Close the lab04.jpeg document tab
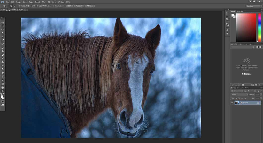Viewport: 263px width, 143px height. point(26,10)
